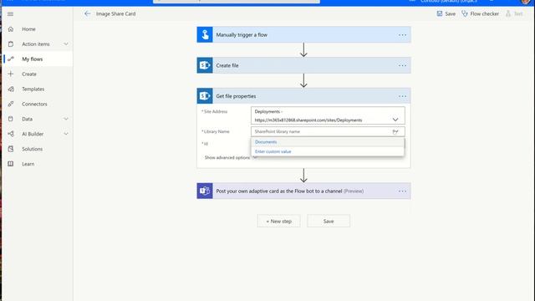Image resolution: width=535 pixels, height=301 pixels.
Task: Open Action items in the sidebar
Action: pyautogui.click(x=35, y=44)
